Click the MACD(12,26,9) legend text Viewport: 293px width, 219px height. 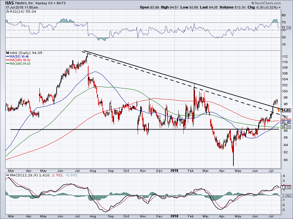click(x=24, y=175)
